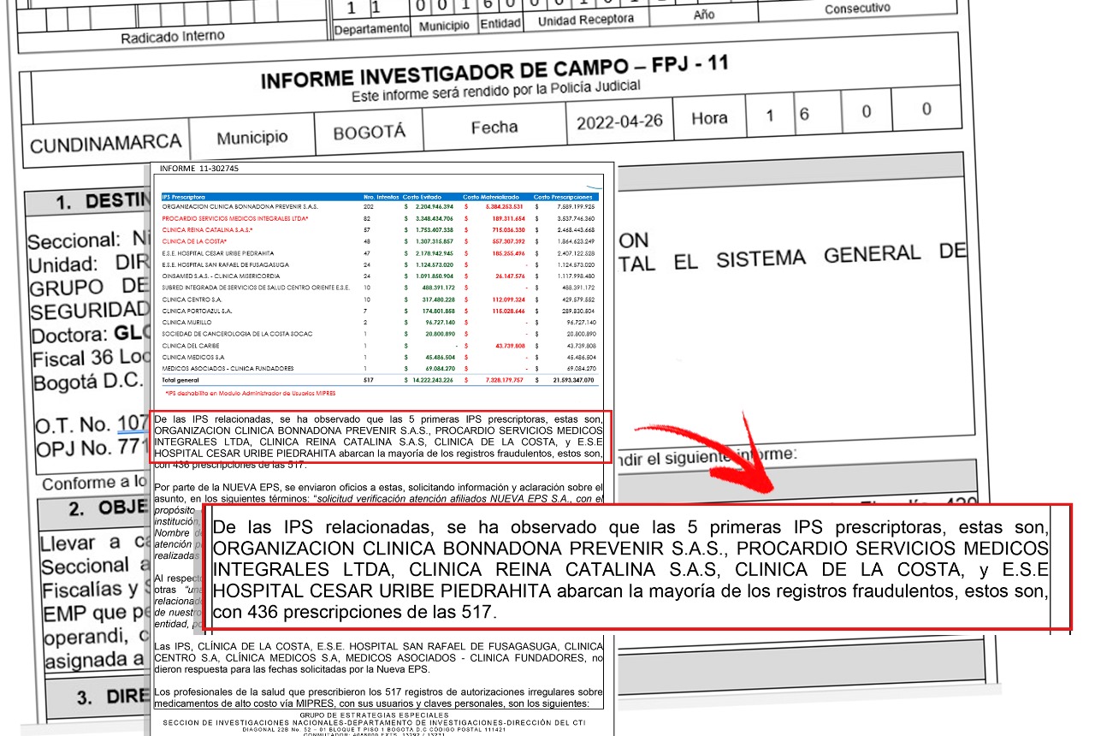Select 'CLINICA CENTRO S.A.' table row
This screenshot has width=1095, height=736.
tap(378, 300)
